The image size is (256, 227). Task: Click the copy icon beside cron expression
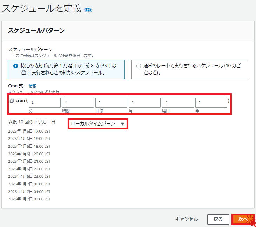point(12,101)
